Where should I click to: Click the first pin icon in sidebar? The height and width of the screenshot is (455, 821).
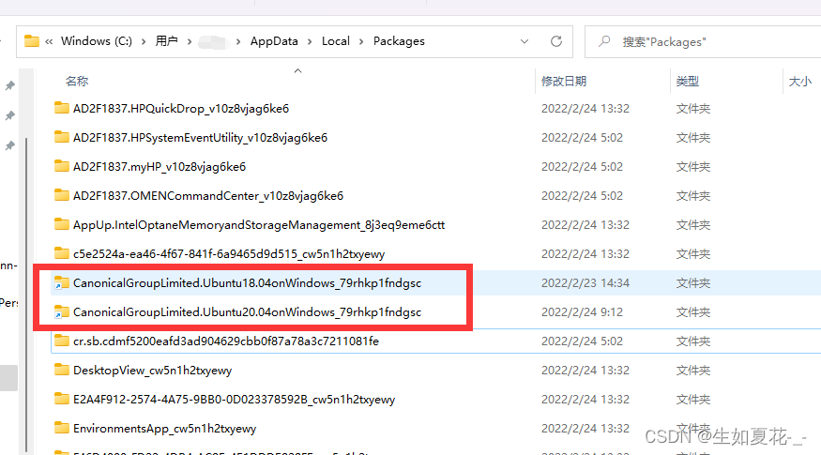tap(10, 85)
